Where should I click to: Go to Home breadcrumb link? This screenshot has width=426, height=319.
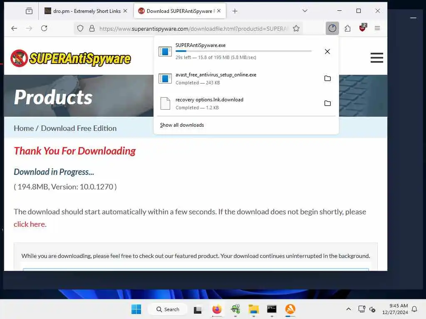pos(24,128)
